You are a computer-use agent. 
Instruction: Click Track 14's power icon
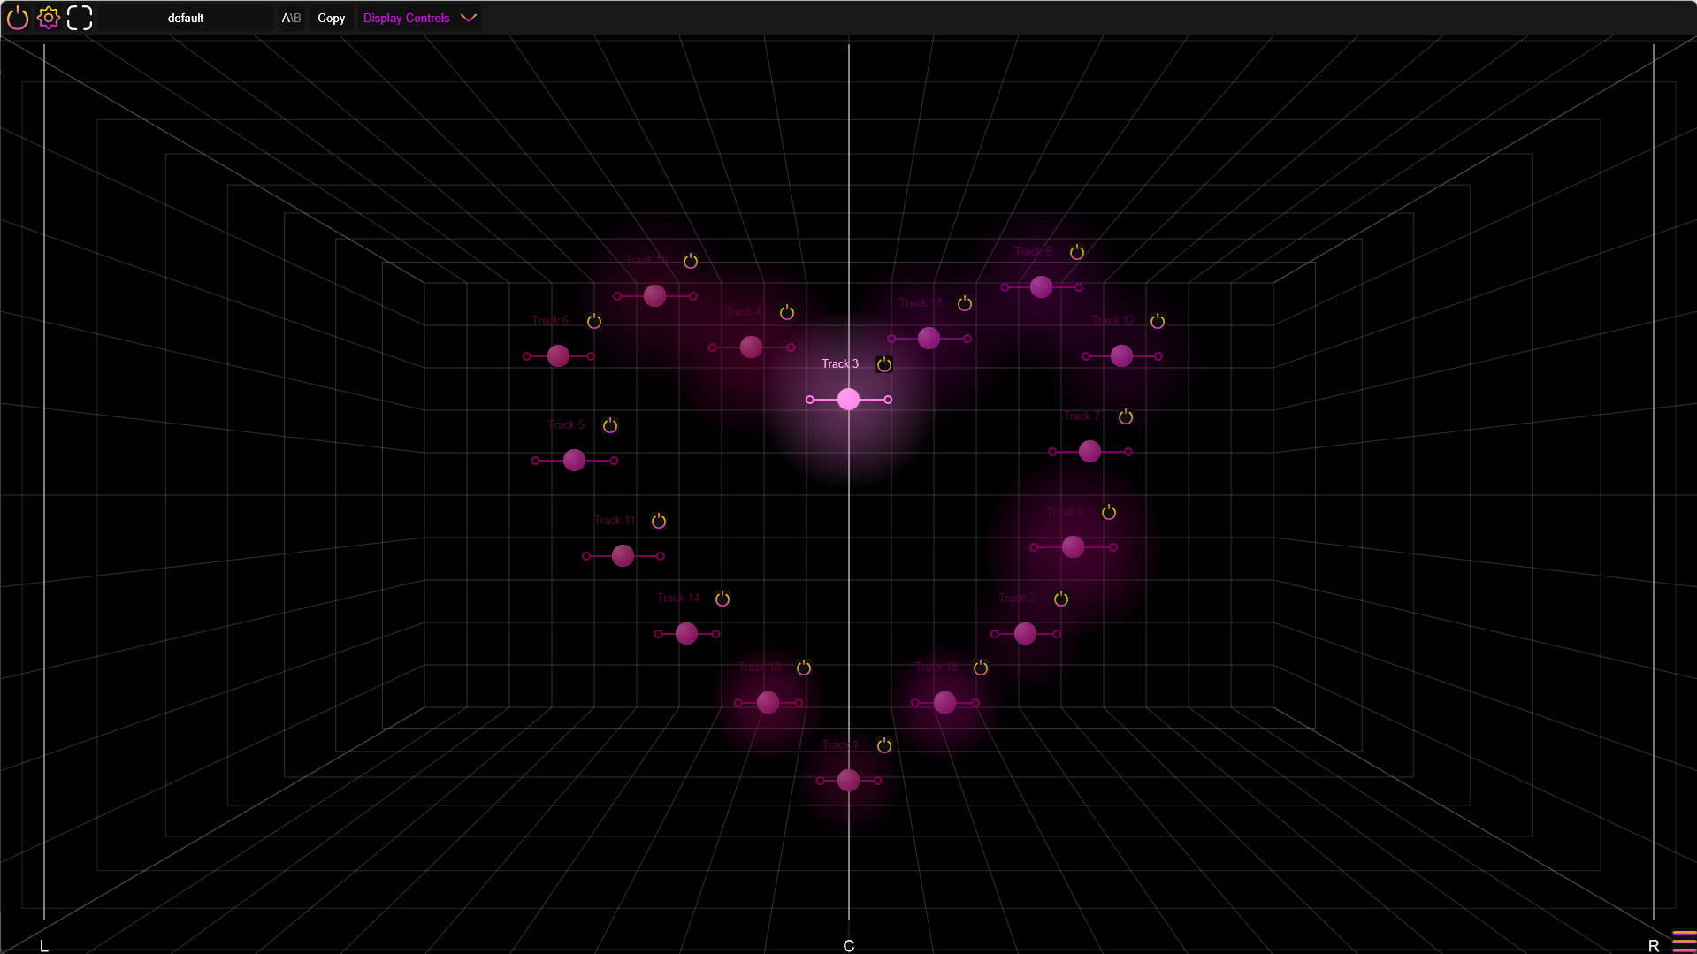coord(723,599)
